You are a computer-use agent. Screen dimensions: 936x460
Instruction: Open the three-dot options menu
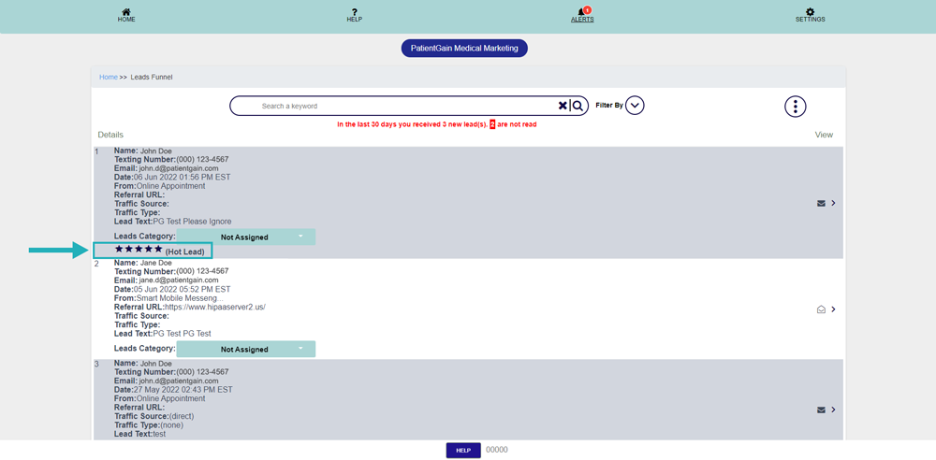795,107
